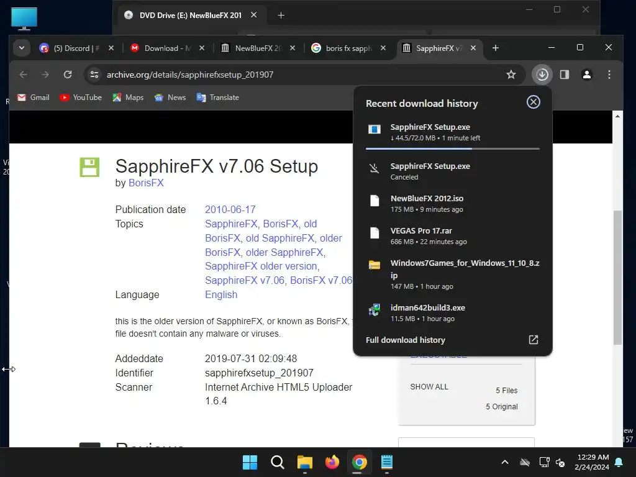This screenshot has height=477, width=636.
Task: Click the This PC desktop icon
Action: (24, 19)
